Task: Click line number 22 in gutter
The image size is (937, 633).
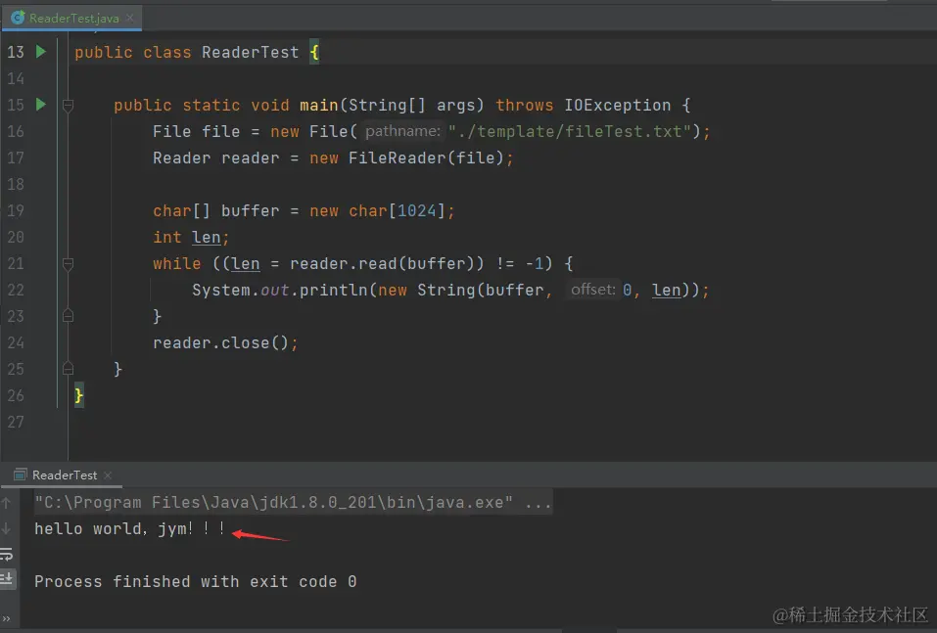Action: click(x=16, y=291)
